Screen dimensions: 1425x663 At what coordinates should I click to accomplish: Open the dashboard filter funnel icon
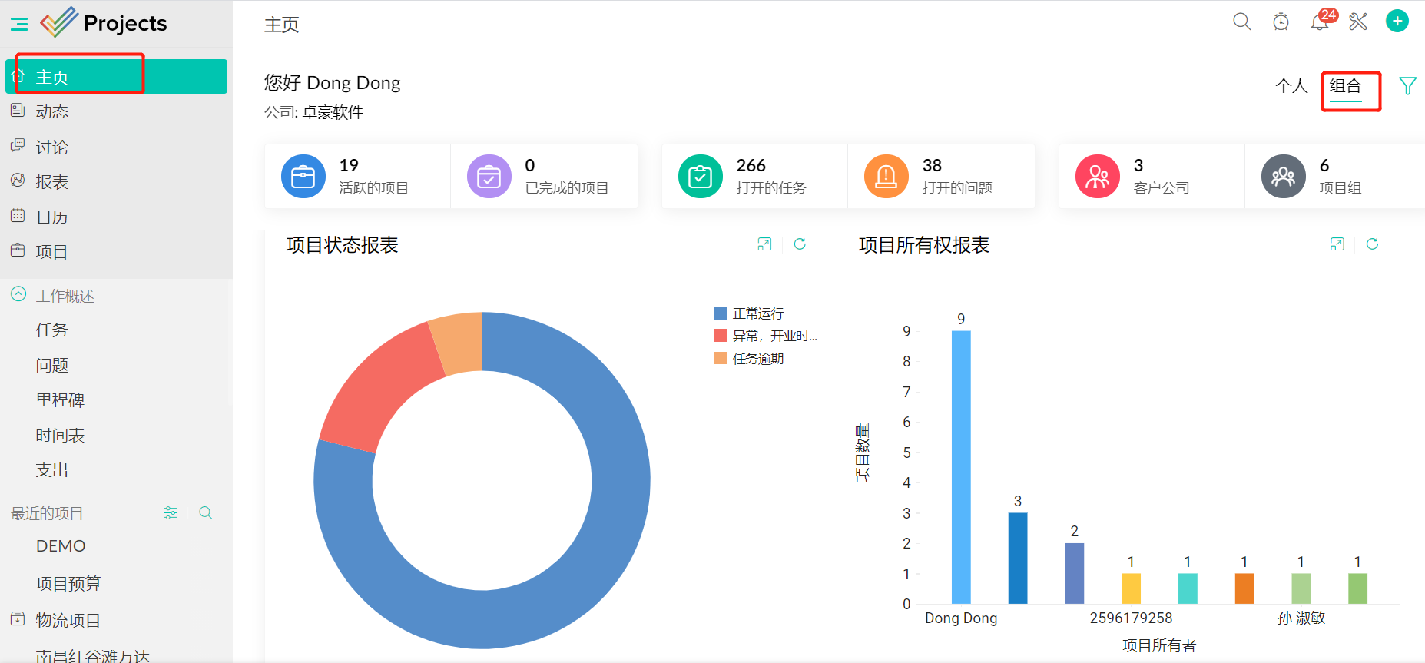click(x=1407, y=86)
